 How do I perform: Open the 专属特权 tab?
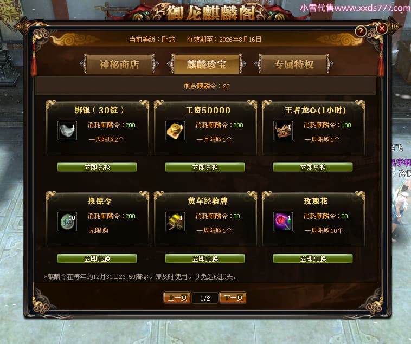[294, 64]
